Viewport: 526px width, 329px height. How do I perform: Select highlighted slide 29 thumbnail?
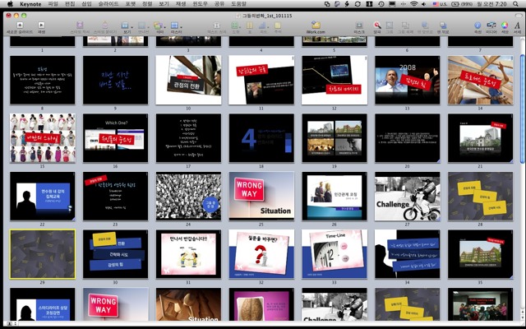[x=43, y=254]
